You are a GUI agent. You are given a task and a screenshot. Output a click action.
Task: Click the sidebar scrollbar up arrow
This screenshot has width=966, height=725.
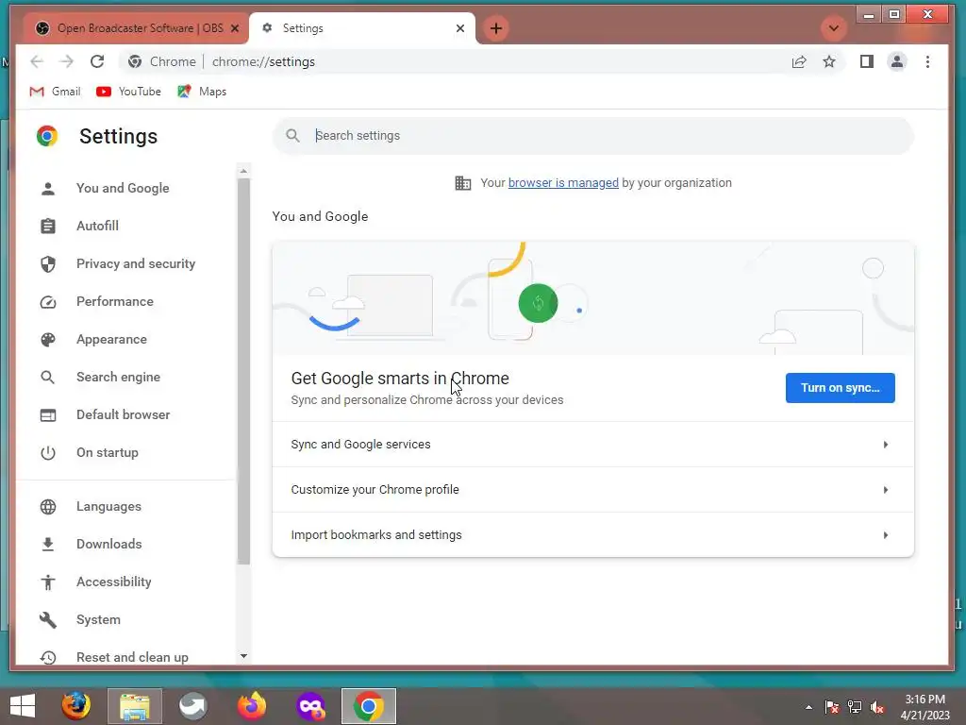click(244, 171)
